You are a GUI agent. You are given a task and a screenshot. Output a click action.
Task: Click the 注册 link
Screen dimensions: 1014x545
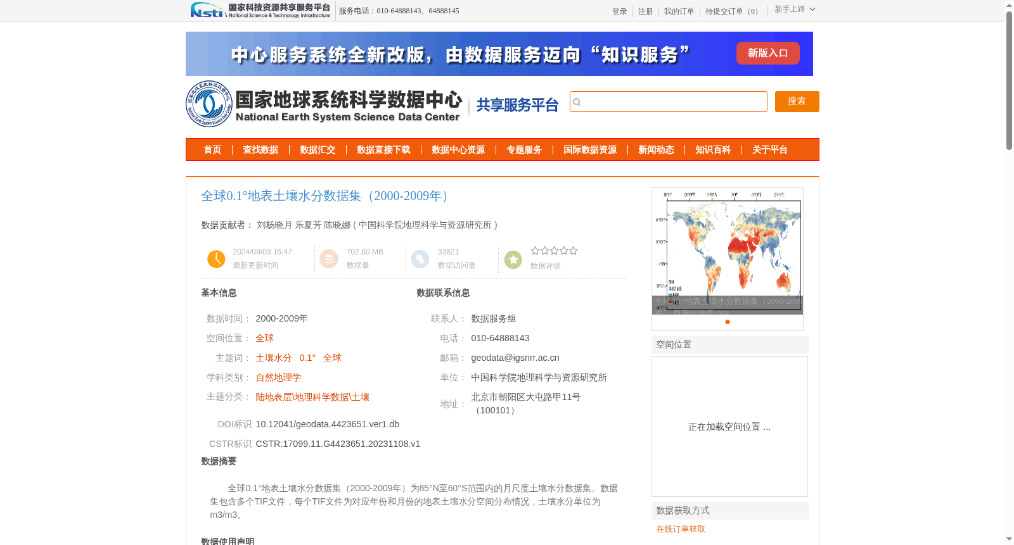click(x=646, y=11)
